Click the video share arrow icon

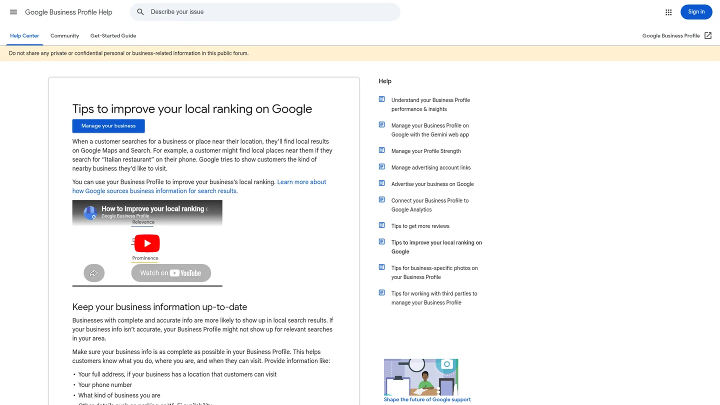(94, 273)
